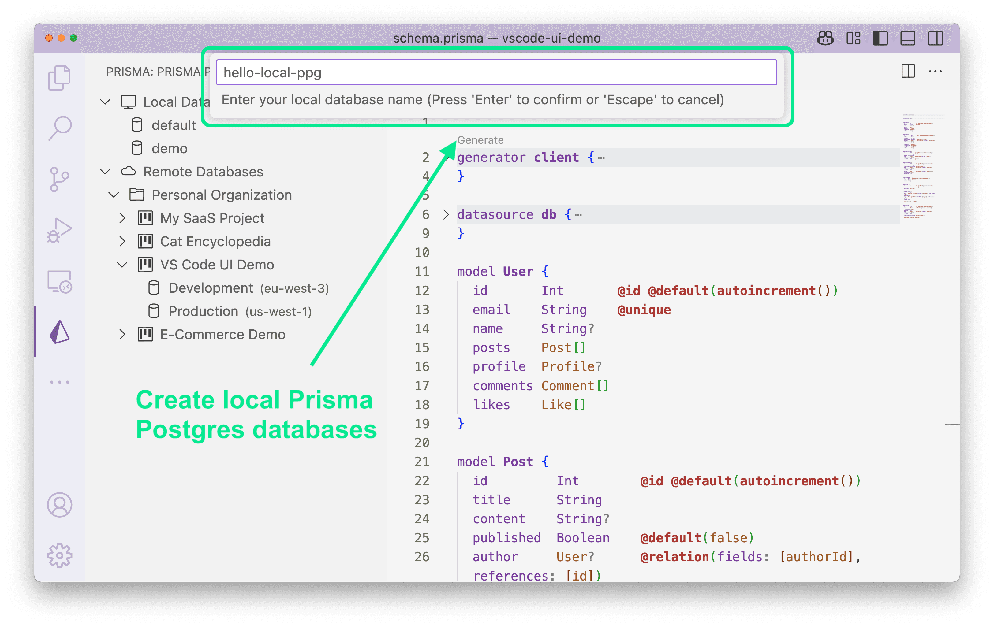Open the Run and Debug view
This screenshot has height=627, width=994.
click(x=59, y=230)
